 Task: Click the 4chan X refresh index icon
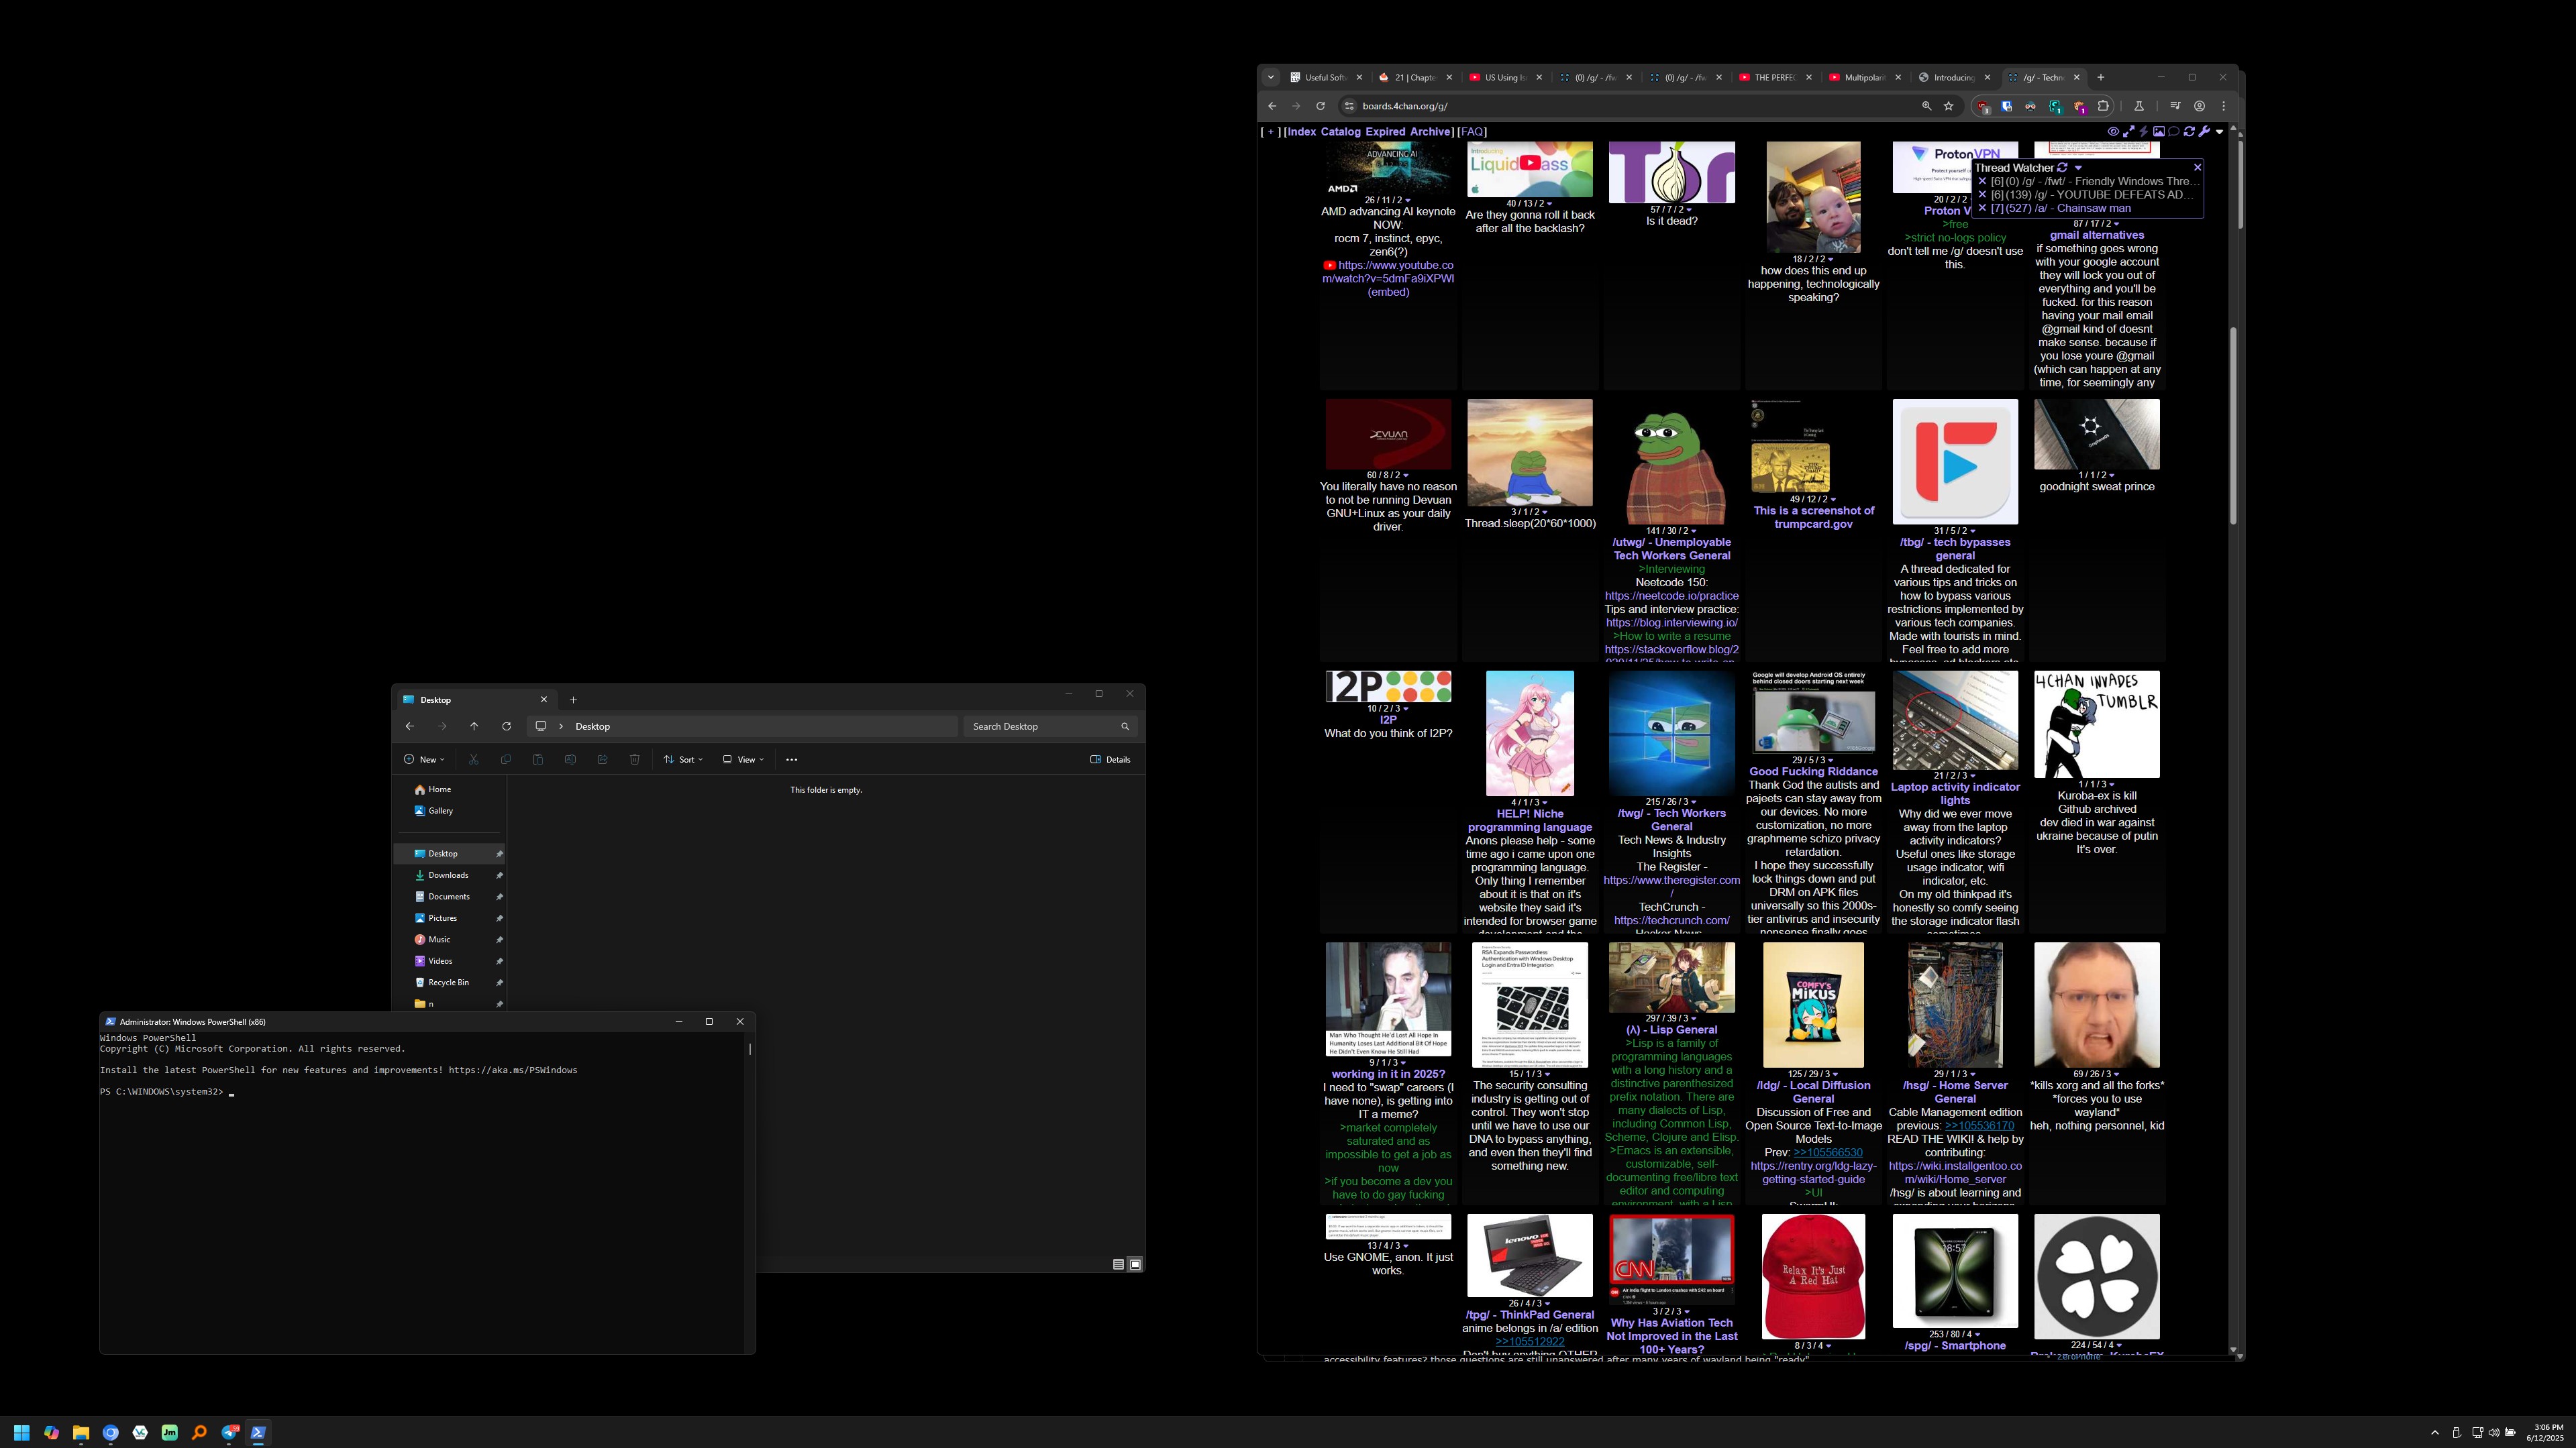tap(2189, 131)
